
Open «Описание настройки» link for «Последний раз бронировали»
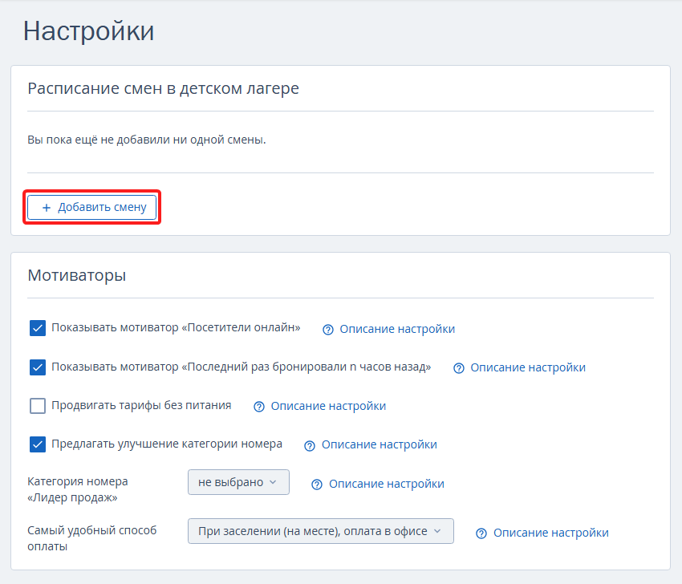click(x=528, y=368)
